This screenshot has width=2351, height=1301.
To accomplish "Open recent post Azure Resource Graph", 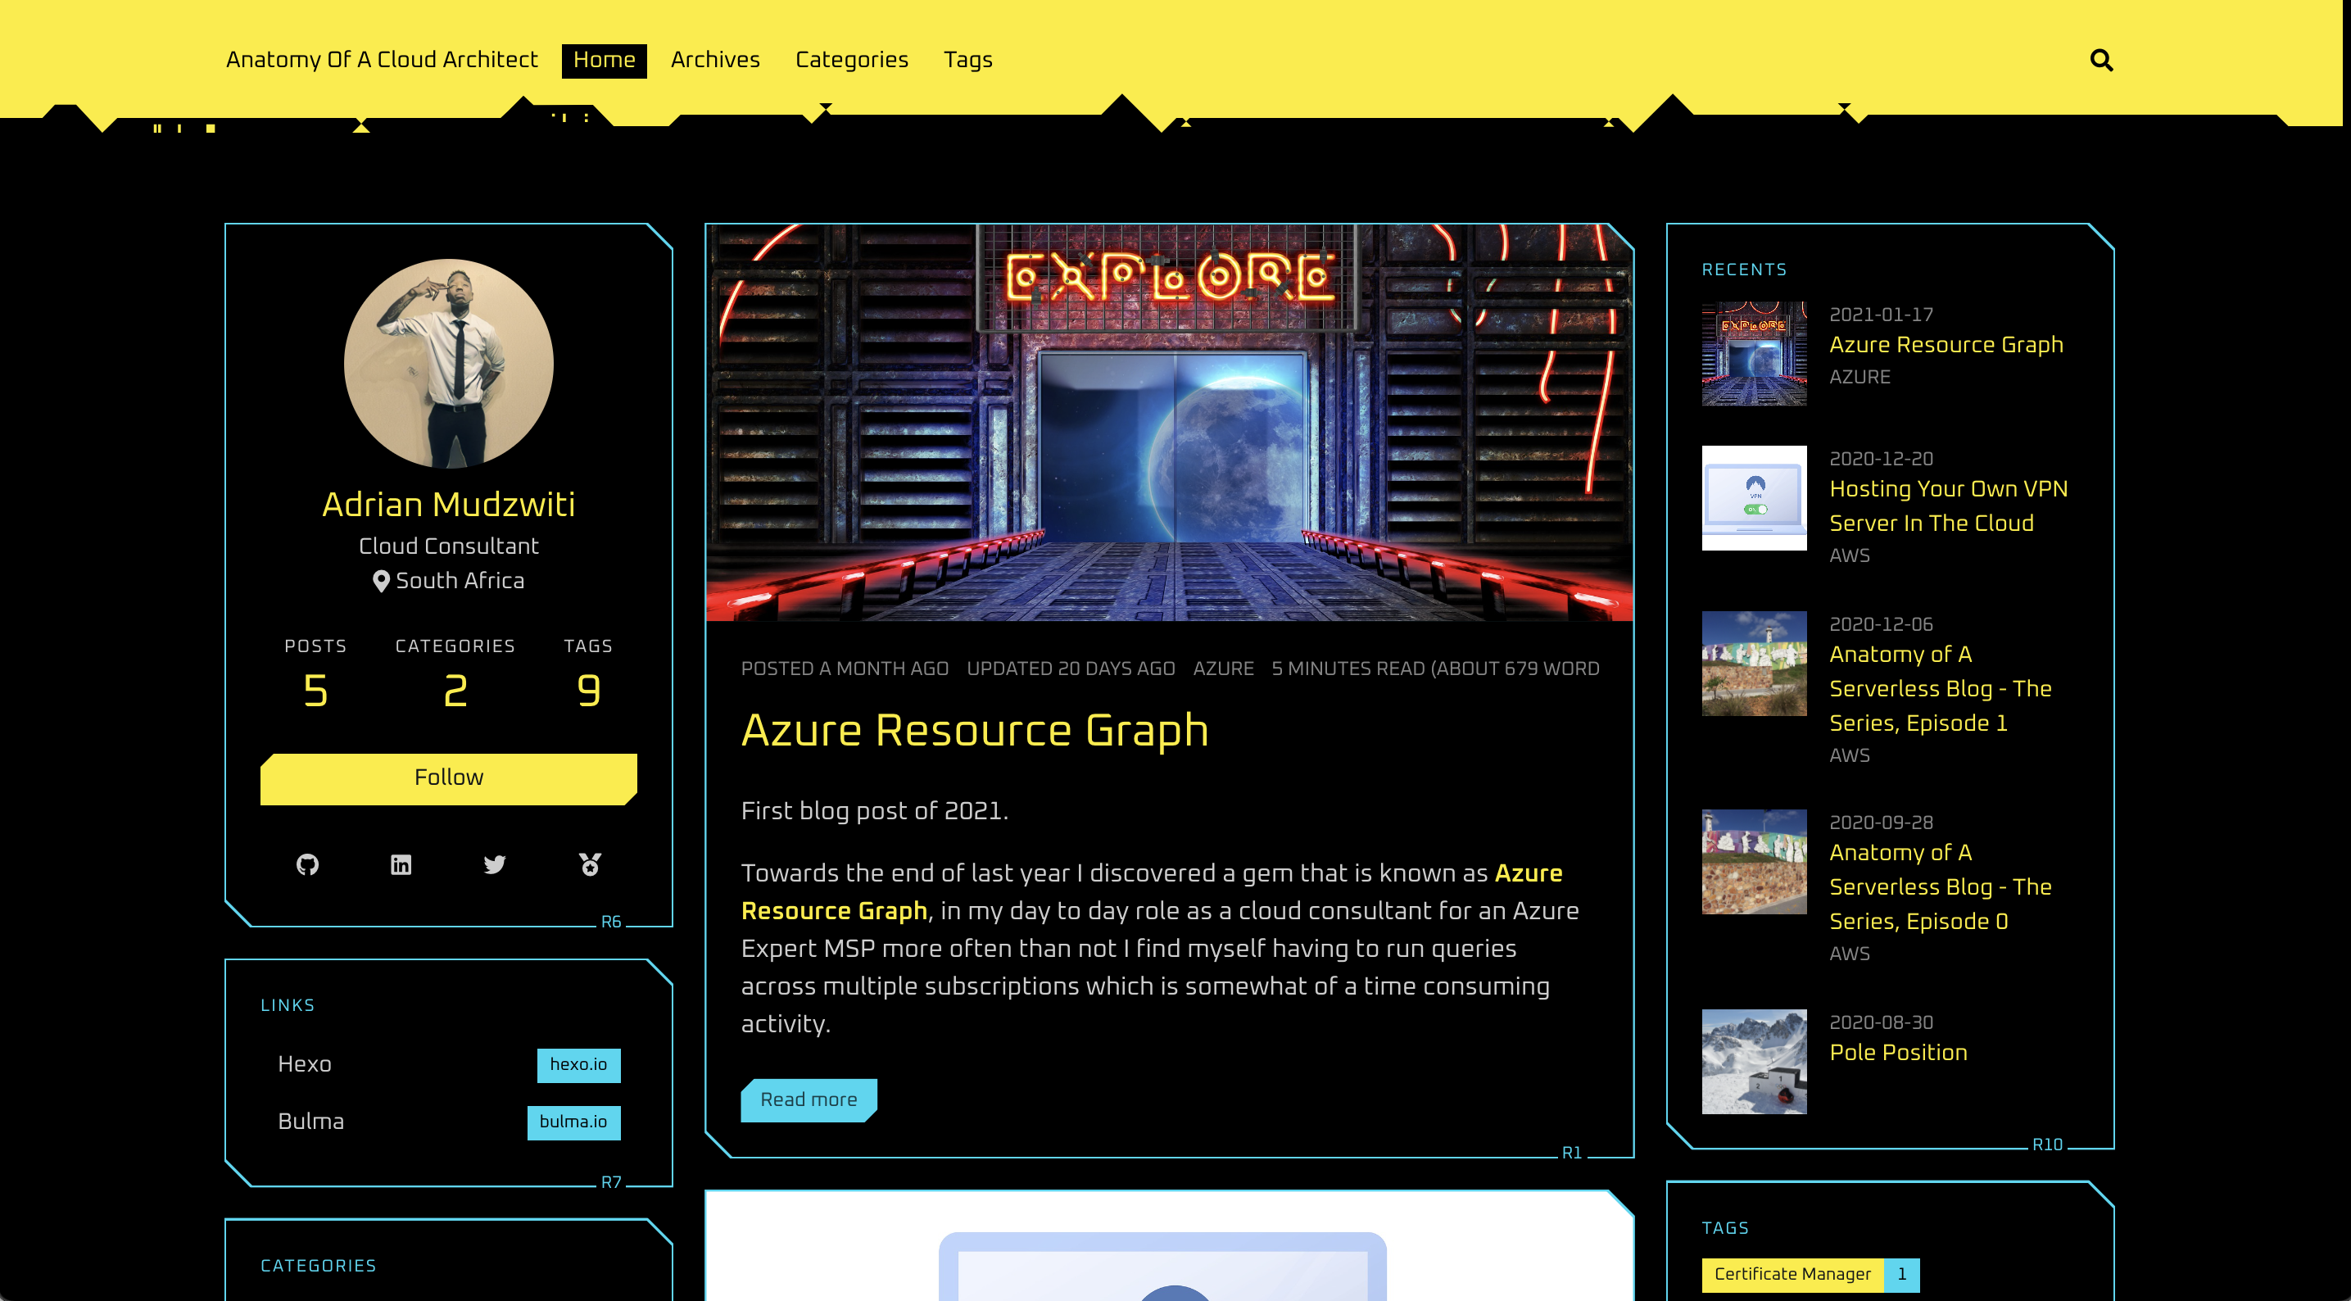I will coord(1945,345).
